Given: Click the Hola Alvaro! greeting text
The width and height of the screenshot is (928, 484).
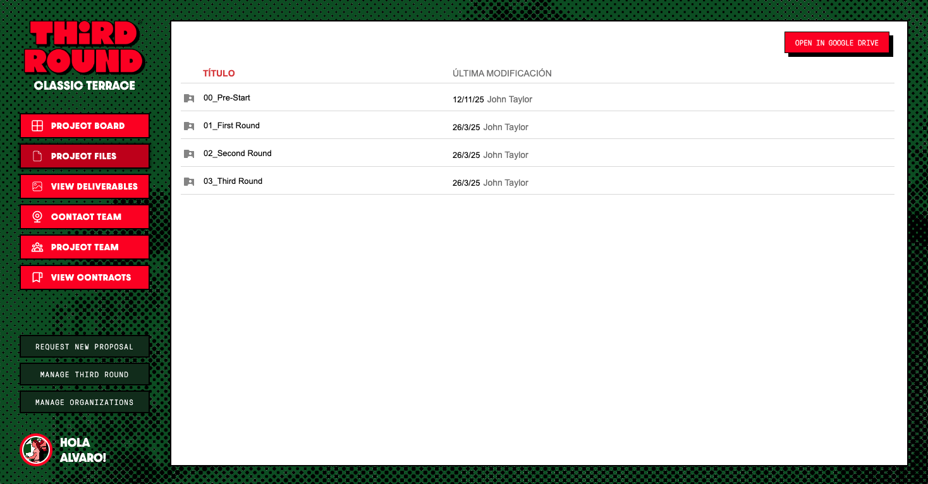Looking at the screenshot, I should click(x=83, y=450).
